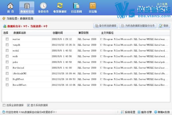Select the pubs database name
Viewport: 172px width, 115px height.
tap(15, 62)
